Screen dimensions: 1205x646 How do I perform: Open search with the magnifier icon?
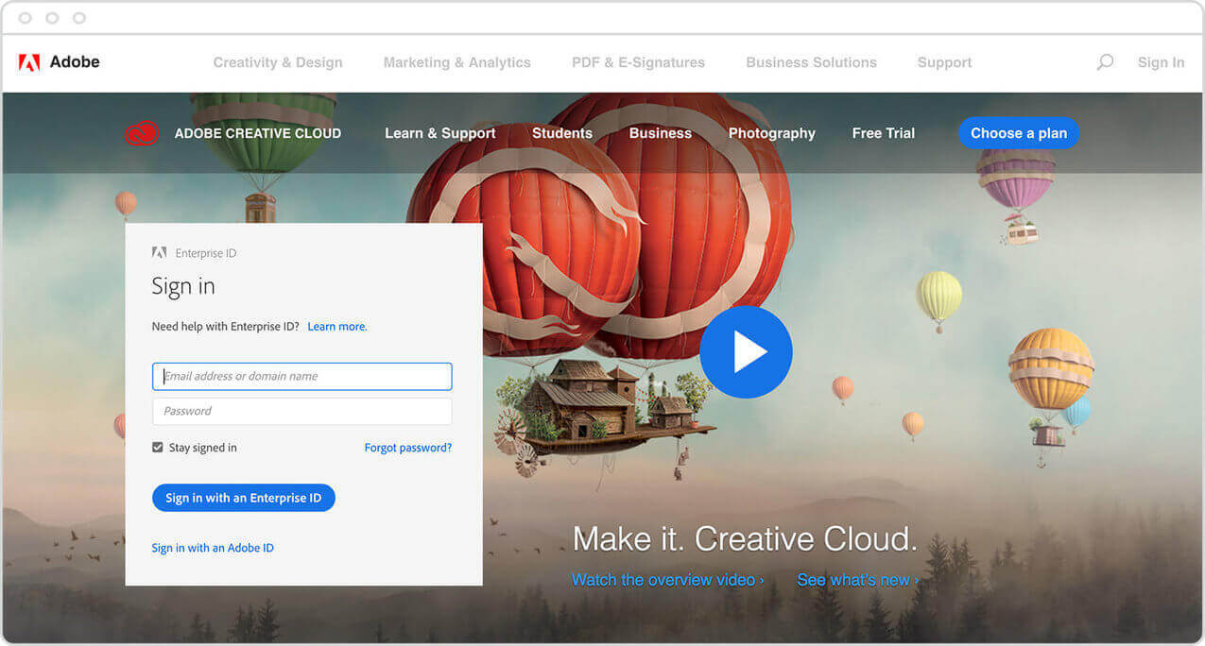(1104, 62)
